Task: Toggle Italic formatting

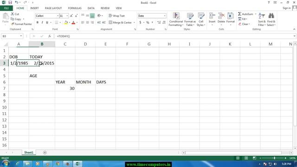Action: pyautogui.click(x=42, y=22)
